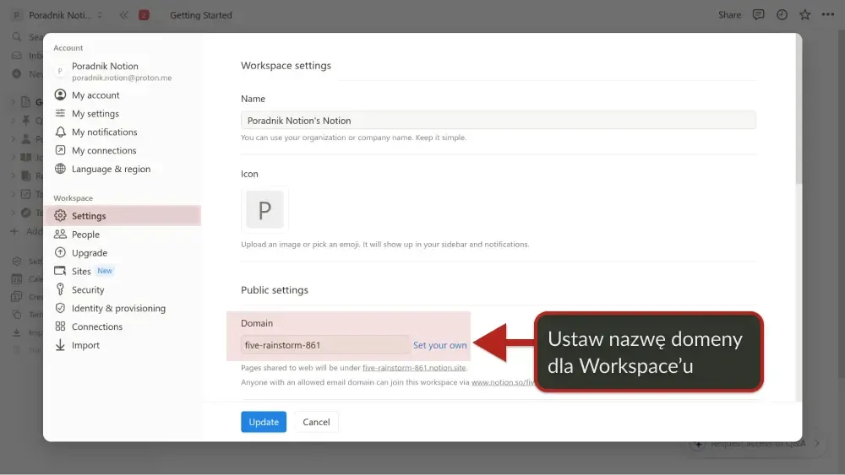Click the Workspace settings heading
This screenshot has height=475, width=845.
[286, 66]
